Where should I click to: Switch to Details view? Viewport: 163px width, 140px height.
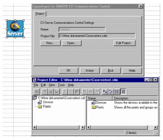pos(123,91)
